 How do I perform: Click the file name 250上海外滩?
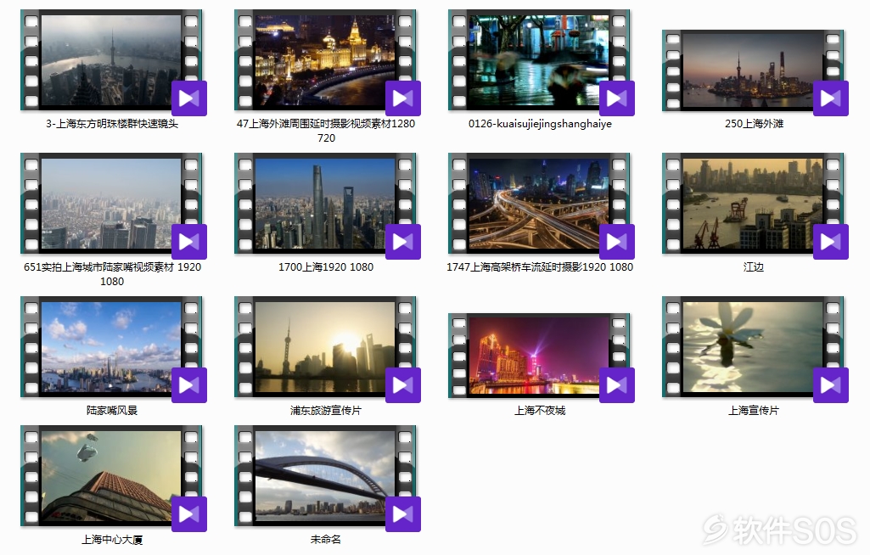(x=754, y=124)
